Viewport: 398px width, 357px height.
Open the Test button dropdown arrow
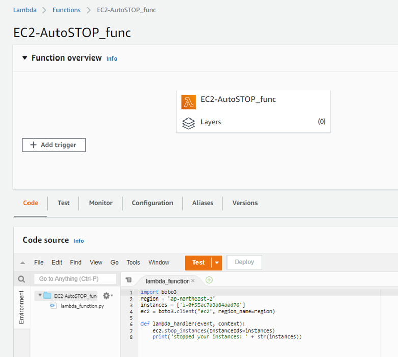coord(217,263)
